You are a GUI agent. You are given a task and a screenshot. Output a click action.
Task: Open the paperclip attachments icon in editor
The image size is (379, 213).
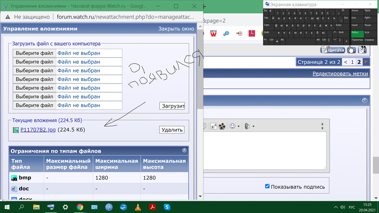(x=247, y=126)
